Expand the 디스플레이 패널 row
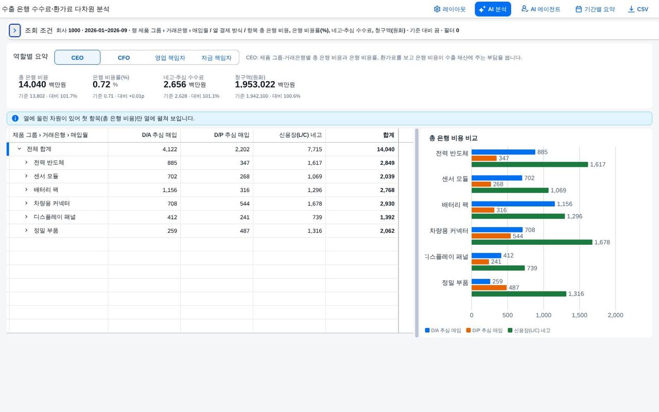 pyautogui.click(x=26, y=217)
